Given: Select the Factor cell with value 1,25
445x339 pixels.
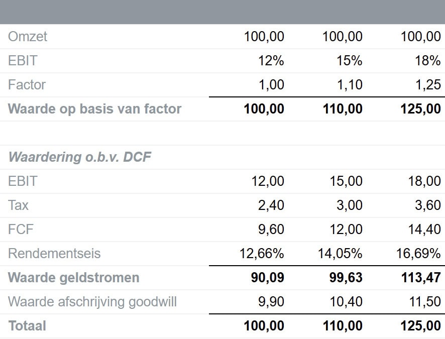Looking at the screenshot, I should [x=427, y=85].
